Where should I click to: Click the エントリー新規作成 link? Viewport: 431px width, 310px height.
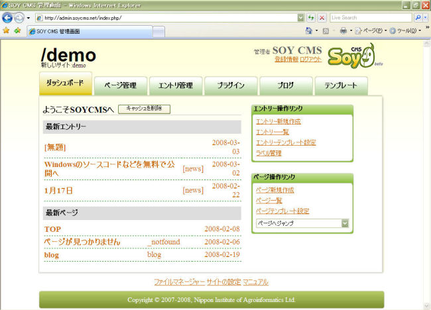point(278,121)
